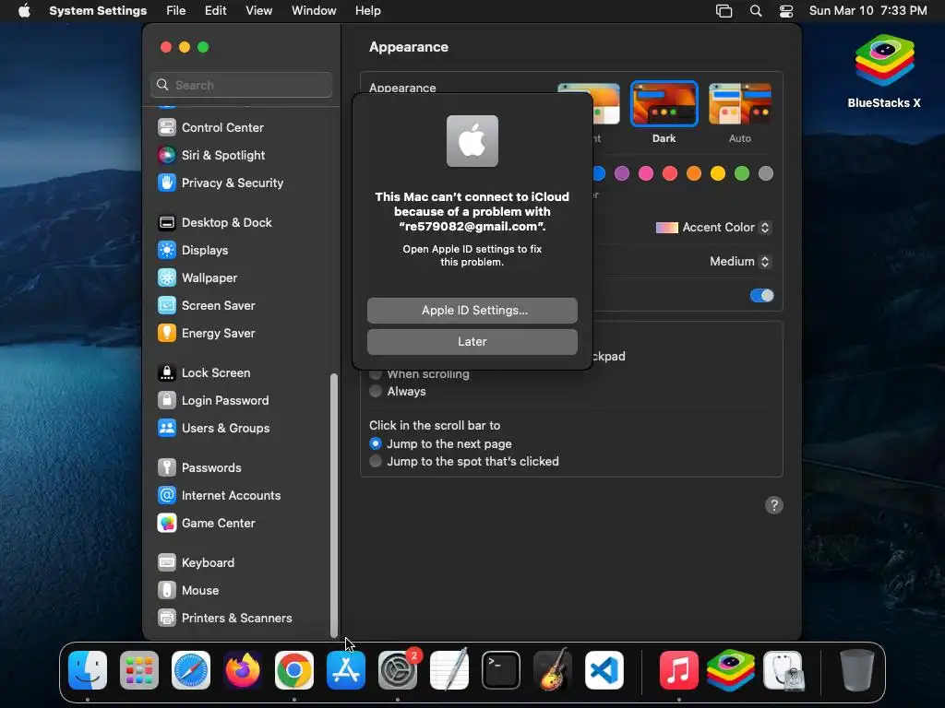Click the help question mark button
Image resolution: width=945 pixels, height=708 pixels.
click(x=774, y=506)
